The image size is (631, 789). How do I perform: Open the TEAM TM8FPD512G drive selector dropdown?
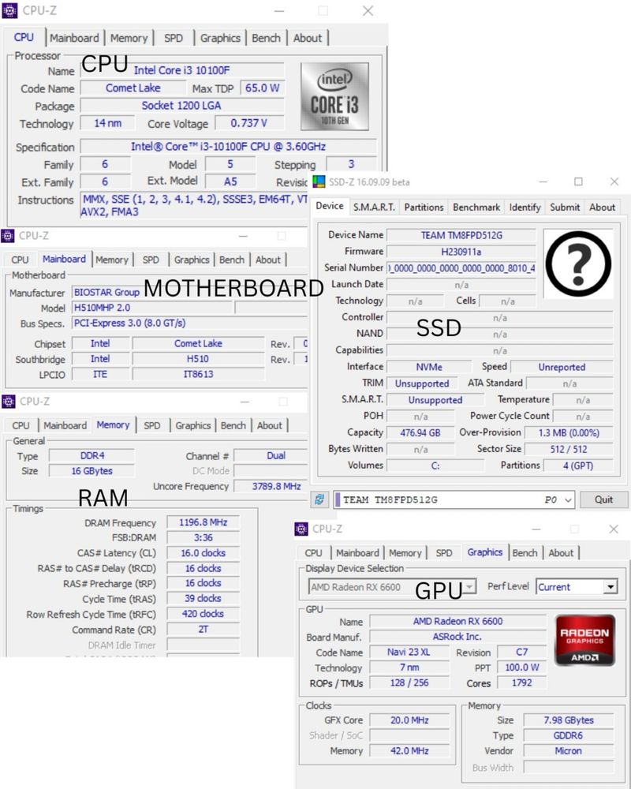(x=568, y=499)
